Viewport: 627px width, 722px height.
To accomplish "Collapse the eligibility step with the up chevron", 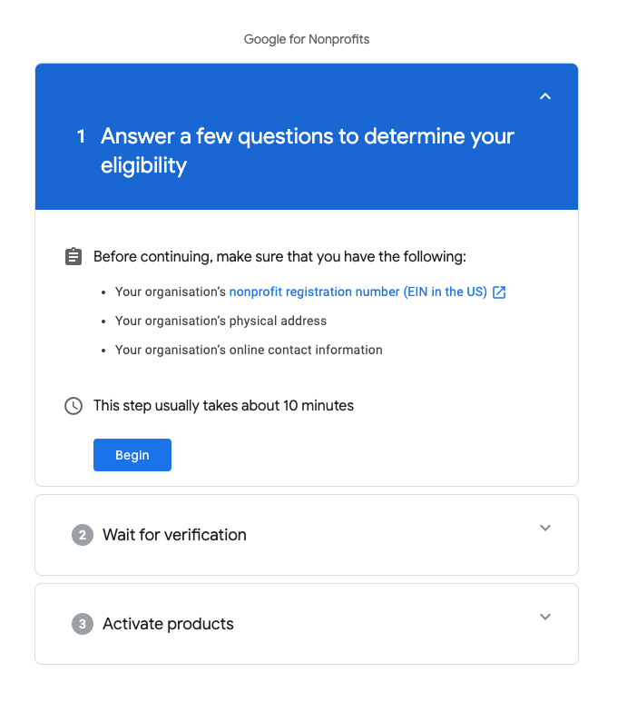I will (544, 96).
